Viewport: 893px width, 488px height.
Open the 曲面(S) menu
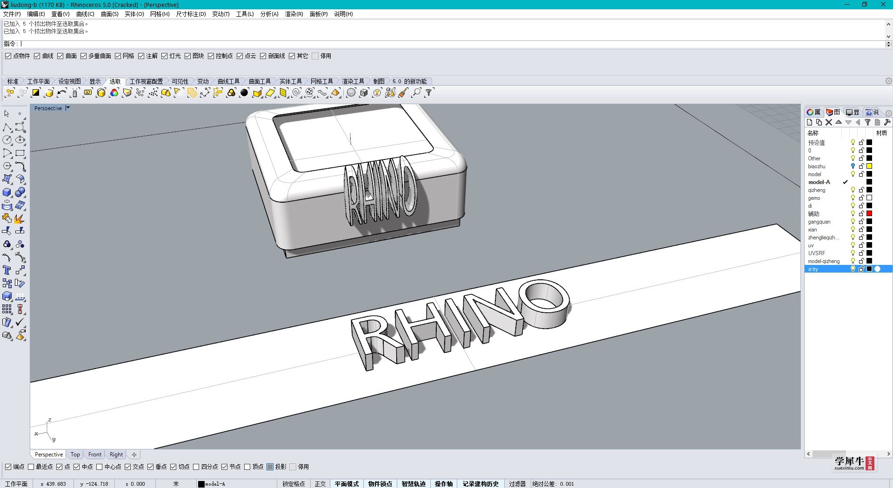click(x=110, y=14)
